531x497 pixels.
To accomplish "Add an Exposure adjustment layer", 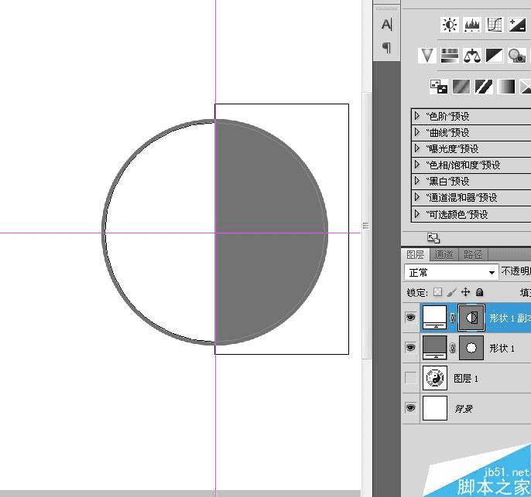I will click(x=517, y=25).
